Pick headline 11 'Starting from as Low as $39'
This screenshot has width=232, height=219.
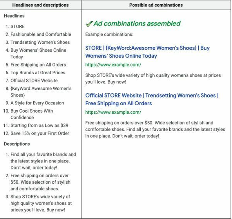click(x=39, y=125)
